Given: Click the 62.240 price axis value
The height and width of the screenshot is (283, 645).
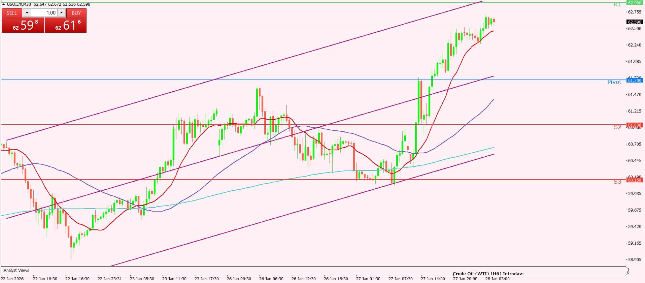Looking at the screenshot, I should 635,45.
